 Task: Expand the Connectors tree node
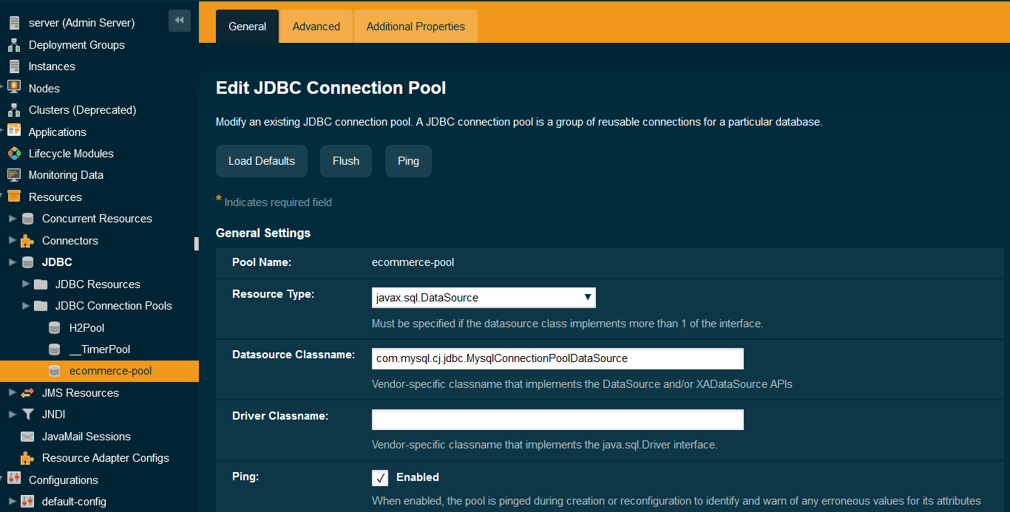[x=13, y=240]
